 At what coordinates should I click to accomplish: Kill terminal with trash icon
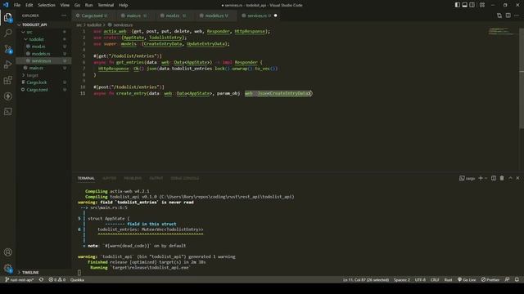click(502, 178)
